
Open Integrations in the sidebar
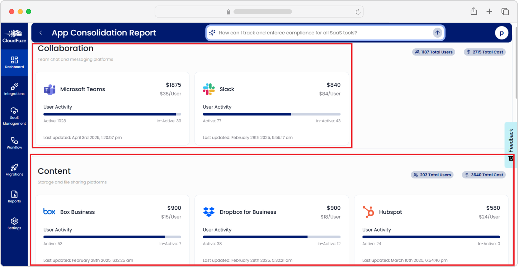pos(14,89)
